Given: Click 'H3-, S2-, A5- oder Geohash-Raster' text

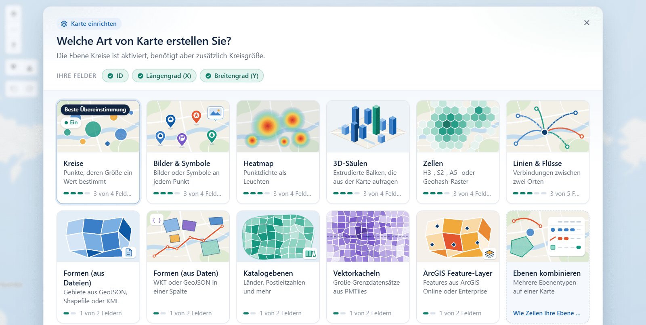Looking at the screenshot, I should click(x=449, y=177).
